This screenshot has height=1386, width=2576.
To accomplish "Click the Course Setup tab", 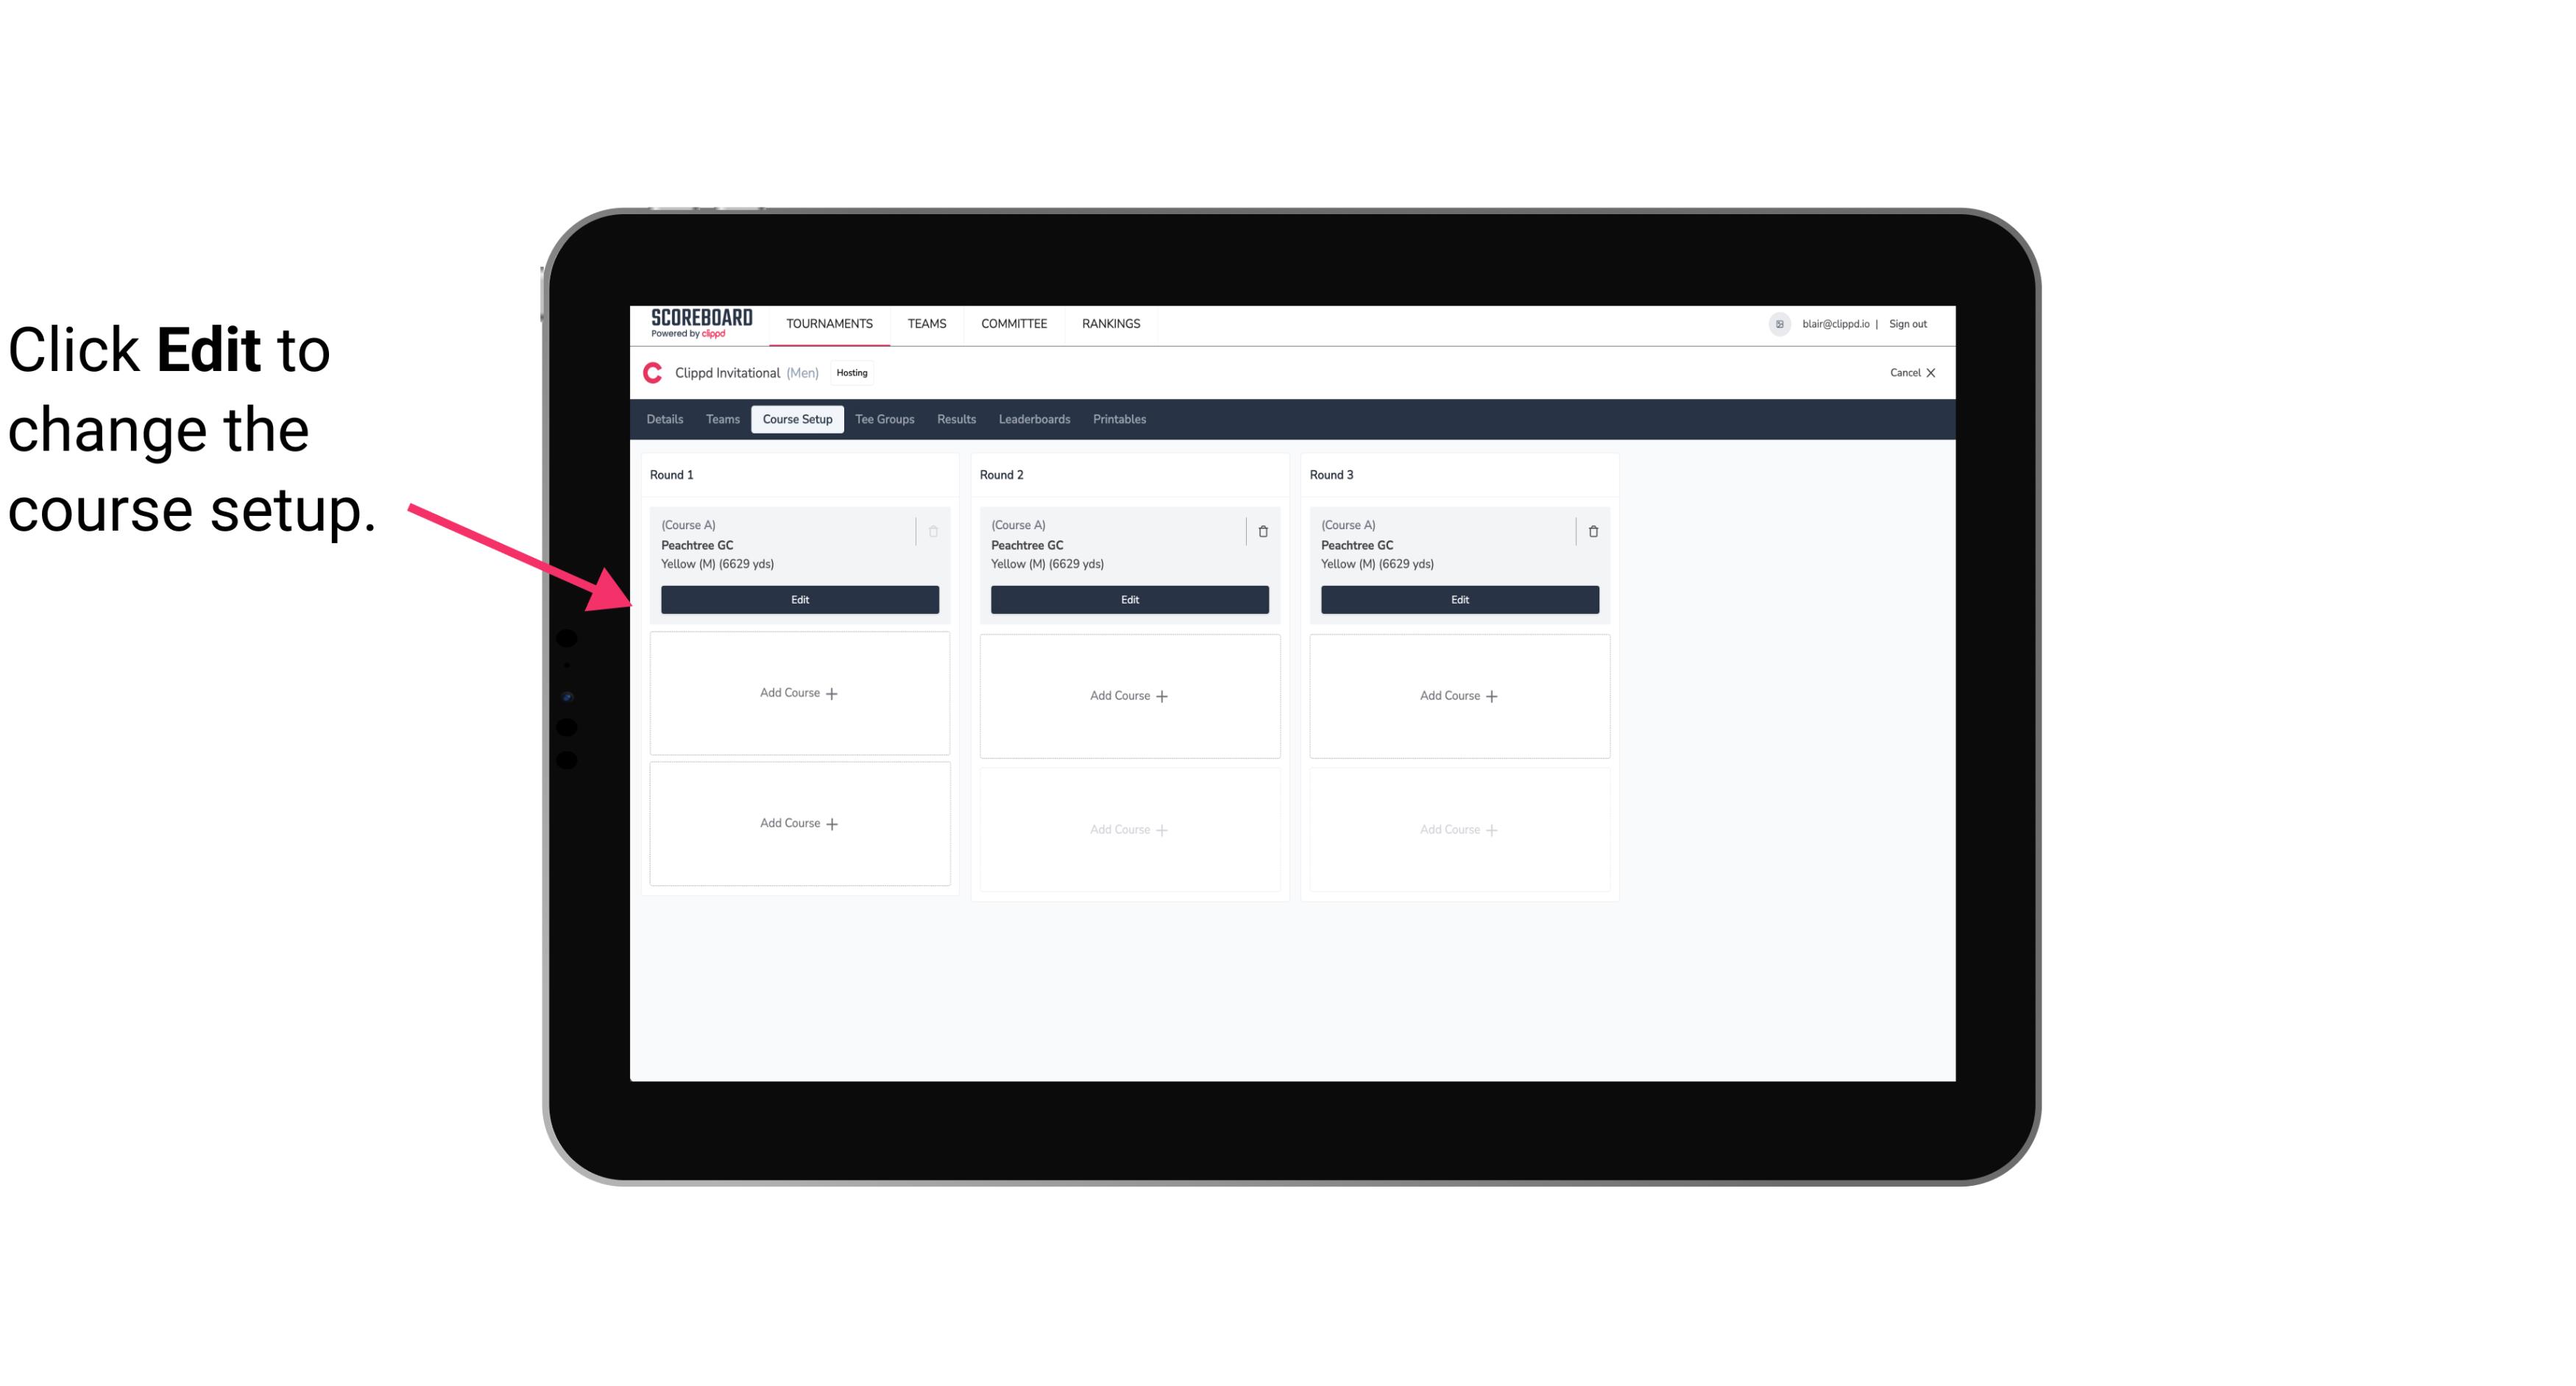I will tap(796, 418).
